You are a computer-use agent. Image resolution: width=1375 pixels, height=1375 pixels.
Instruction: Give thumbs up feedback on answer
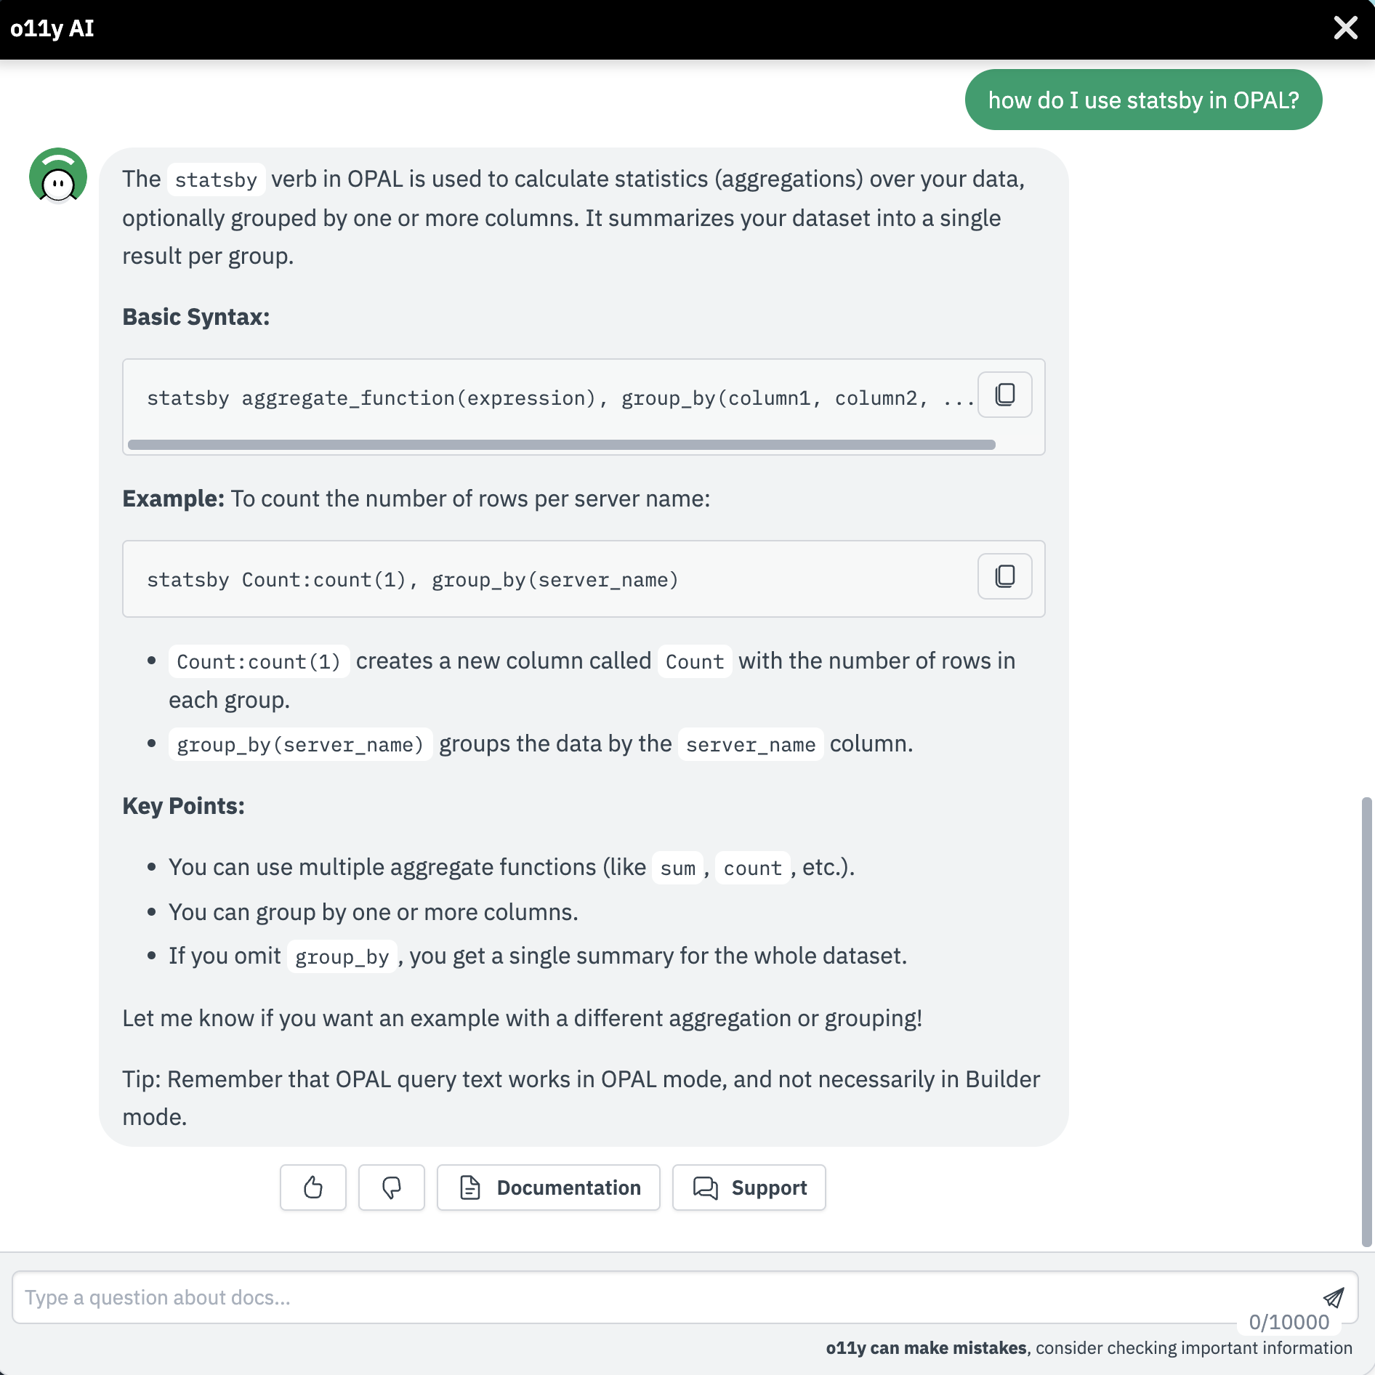(313, 1187)
